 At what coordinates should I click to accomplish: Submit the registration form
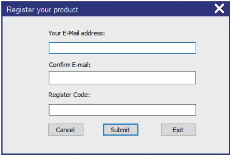coord(120,130)
